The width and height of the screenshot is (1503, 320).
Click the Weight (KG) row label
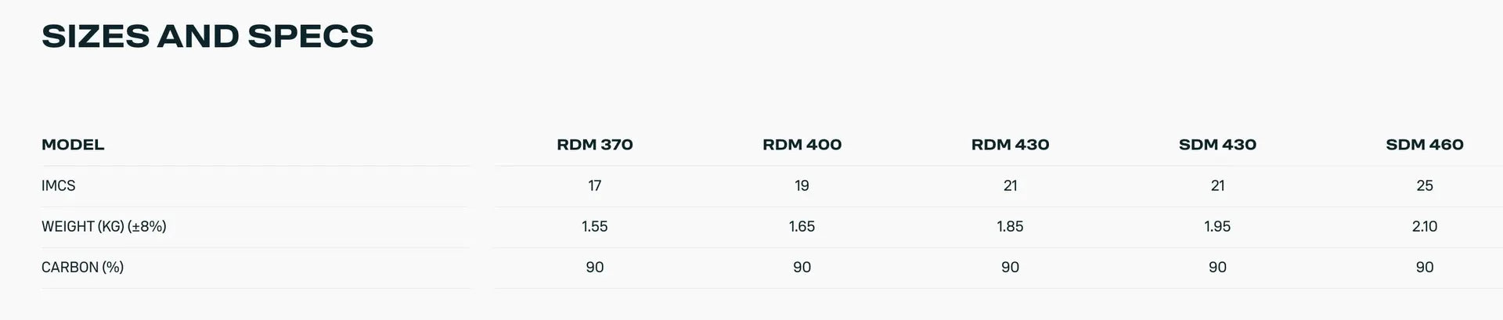pyautogui.click(x=104, y=227)
